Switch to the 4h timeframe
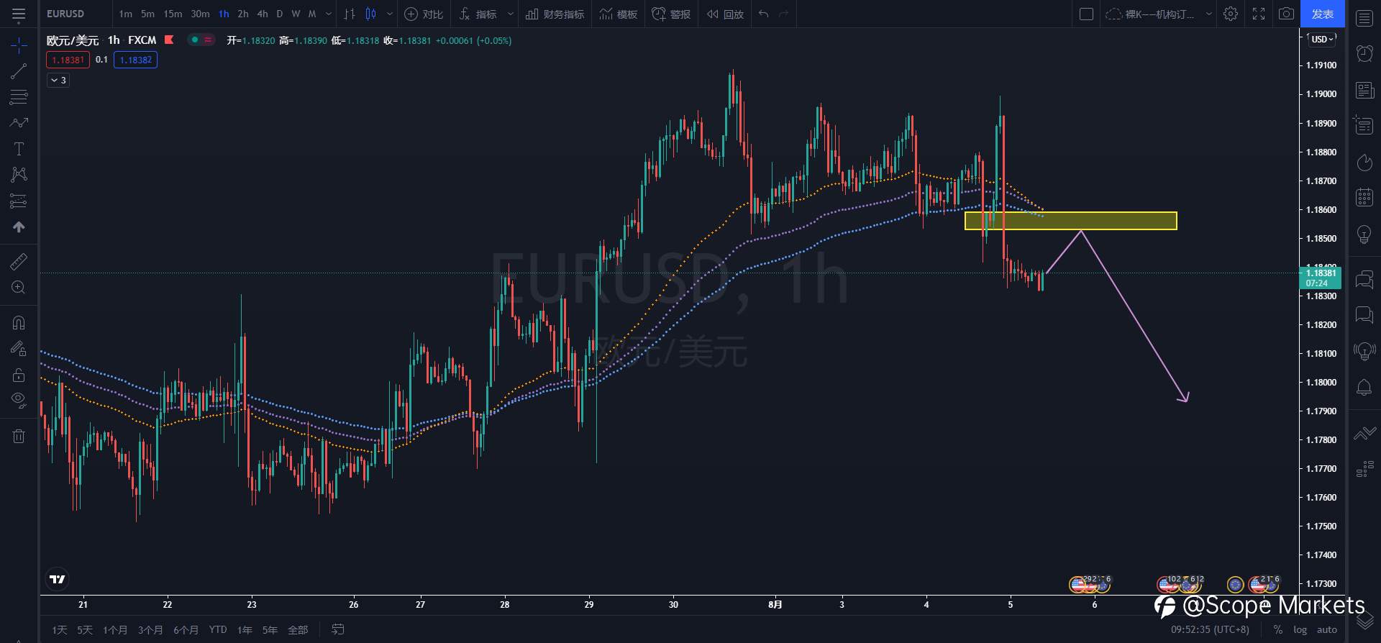 263,14
